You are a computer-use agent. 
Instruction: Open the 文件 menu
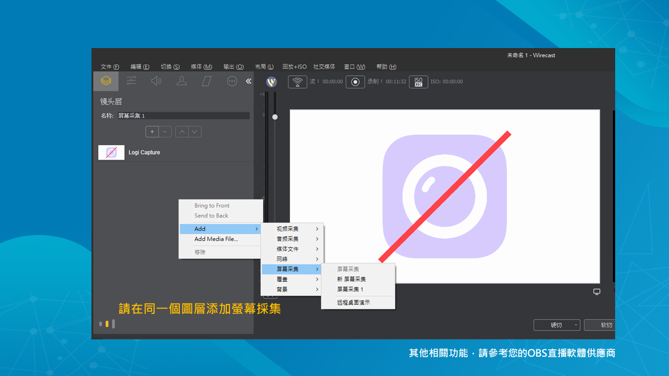[x=110, y=67]
